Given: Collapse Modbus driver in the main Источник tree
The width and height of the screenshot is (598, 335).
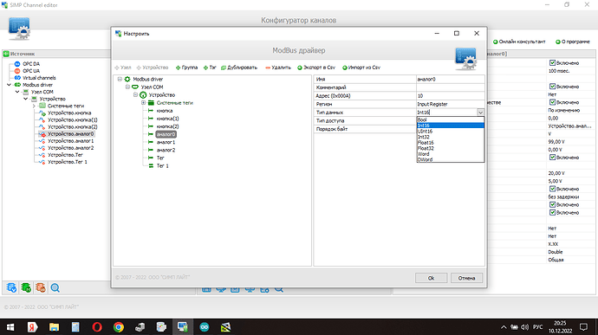Looking at the screenshot, I should tap(10, 85).
